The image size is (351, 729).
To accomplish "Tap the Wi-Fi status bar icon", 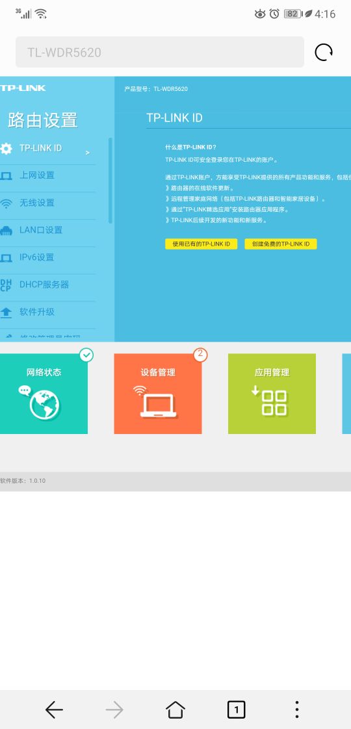I will (41, 14).
